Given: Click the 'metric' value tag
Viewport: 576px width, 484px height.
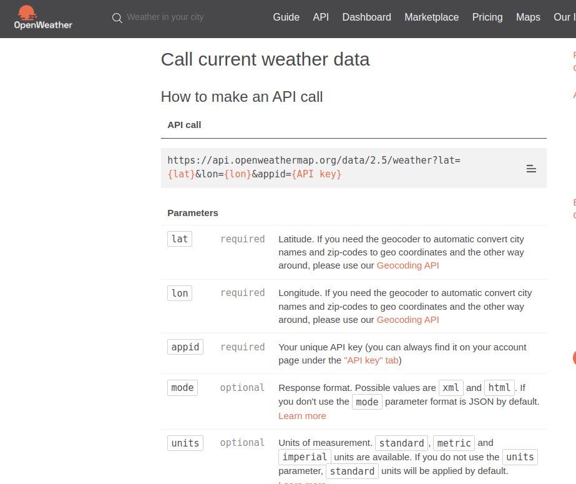Looking at the screenshot, I should 454,443.
